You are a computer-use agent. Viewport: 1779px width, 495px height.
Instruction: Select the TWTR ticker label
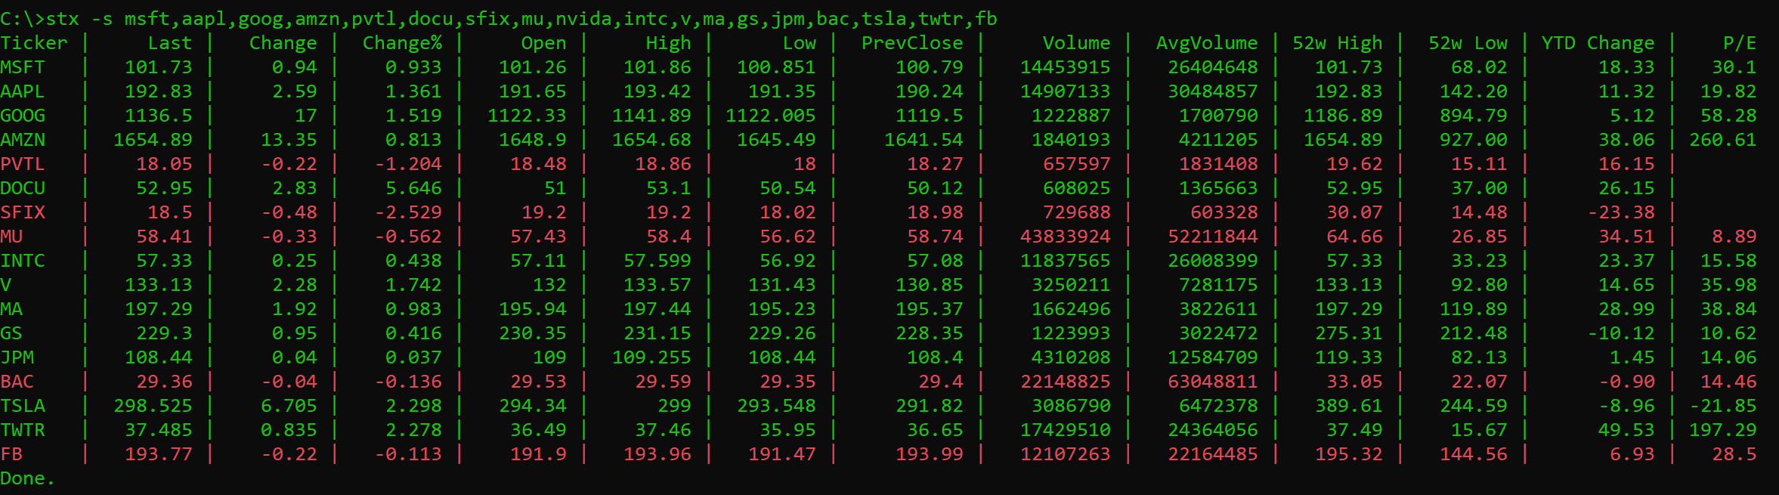tap(23, 430)
